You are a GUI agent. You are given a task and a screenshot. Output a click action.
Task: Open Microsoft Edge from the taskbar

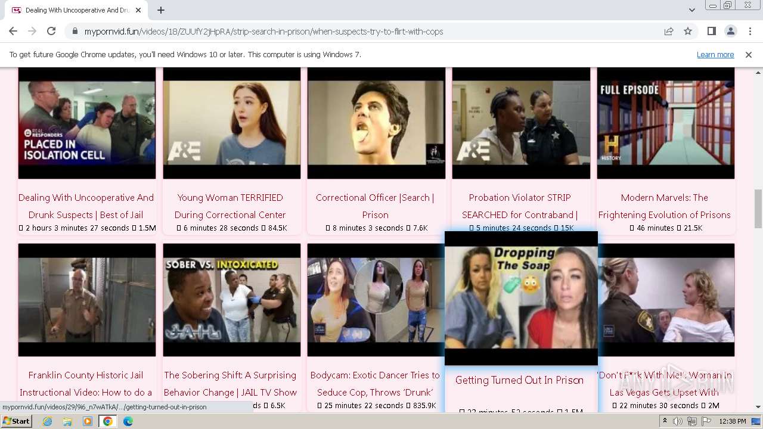[x=128, y=421]
